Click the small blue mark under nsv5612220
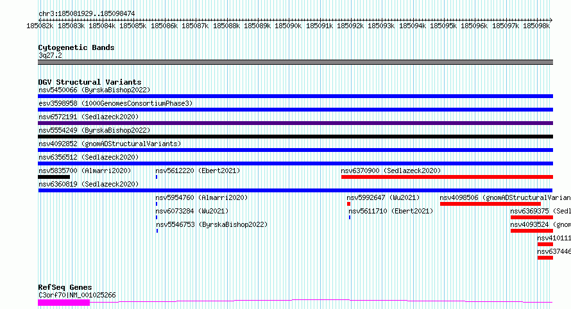This screenshot has height=309, width=571. click(157, 177)
